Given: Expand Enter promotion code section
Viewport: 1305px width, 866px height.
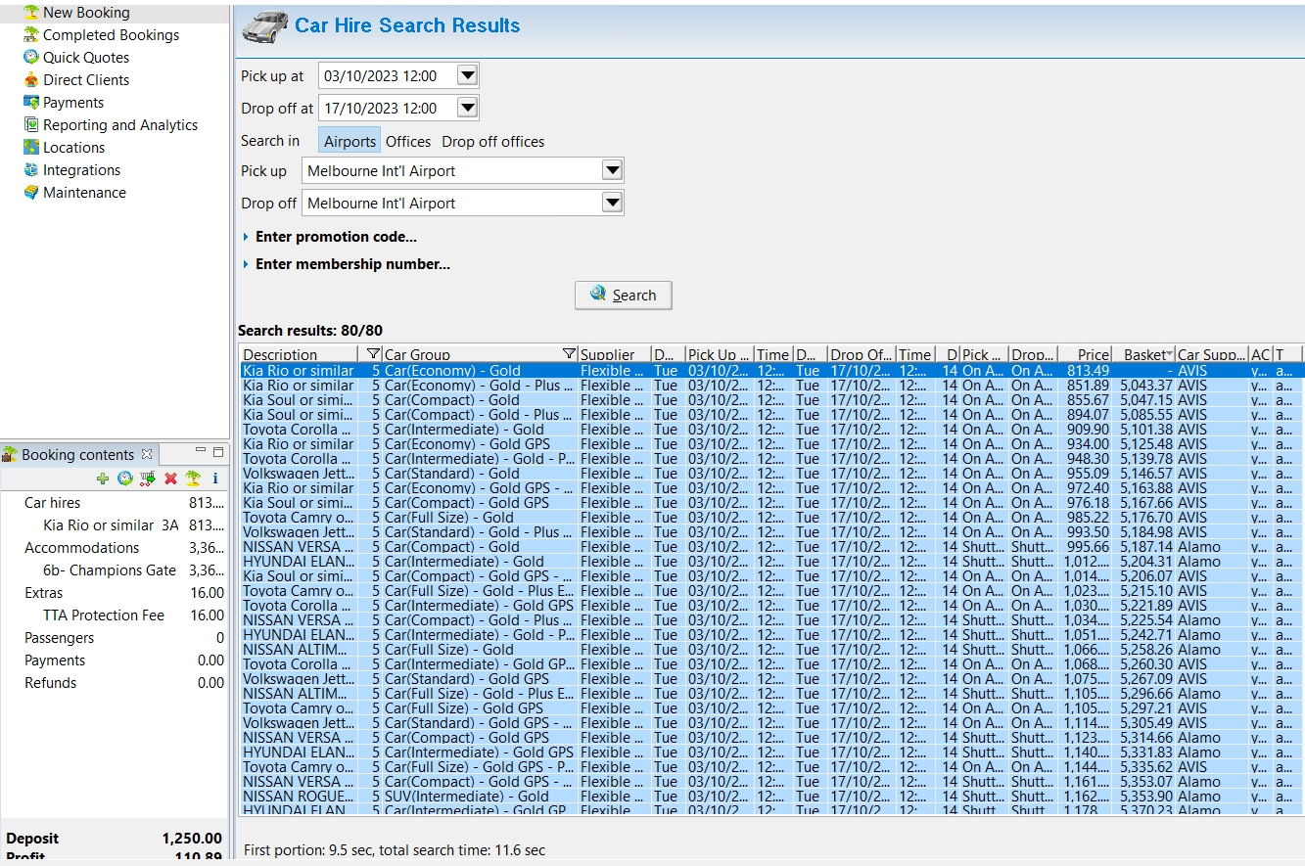Looking at the screenshot, I should pyautogui.click(x=330, y=237).
